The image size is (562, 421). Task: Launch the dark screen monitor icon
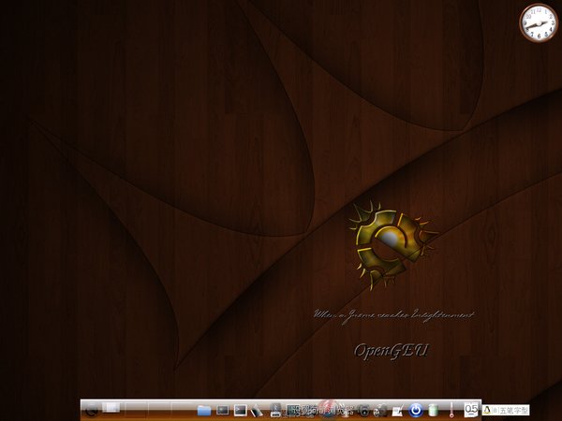coord(223,410)
